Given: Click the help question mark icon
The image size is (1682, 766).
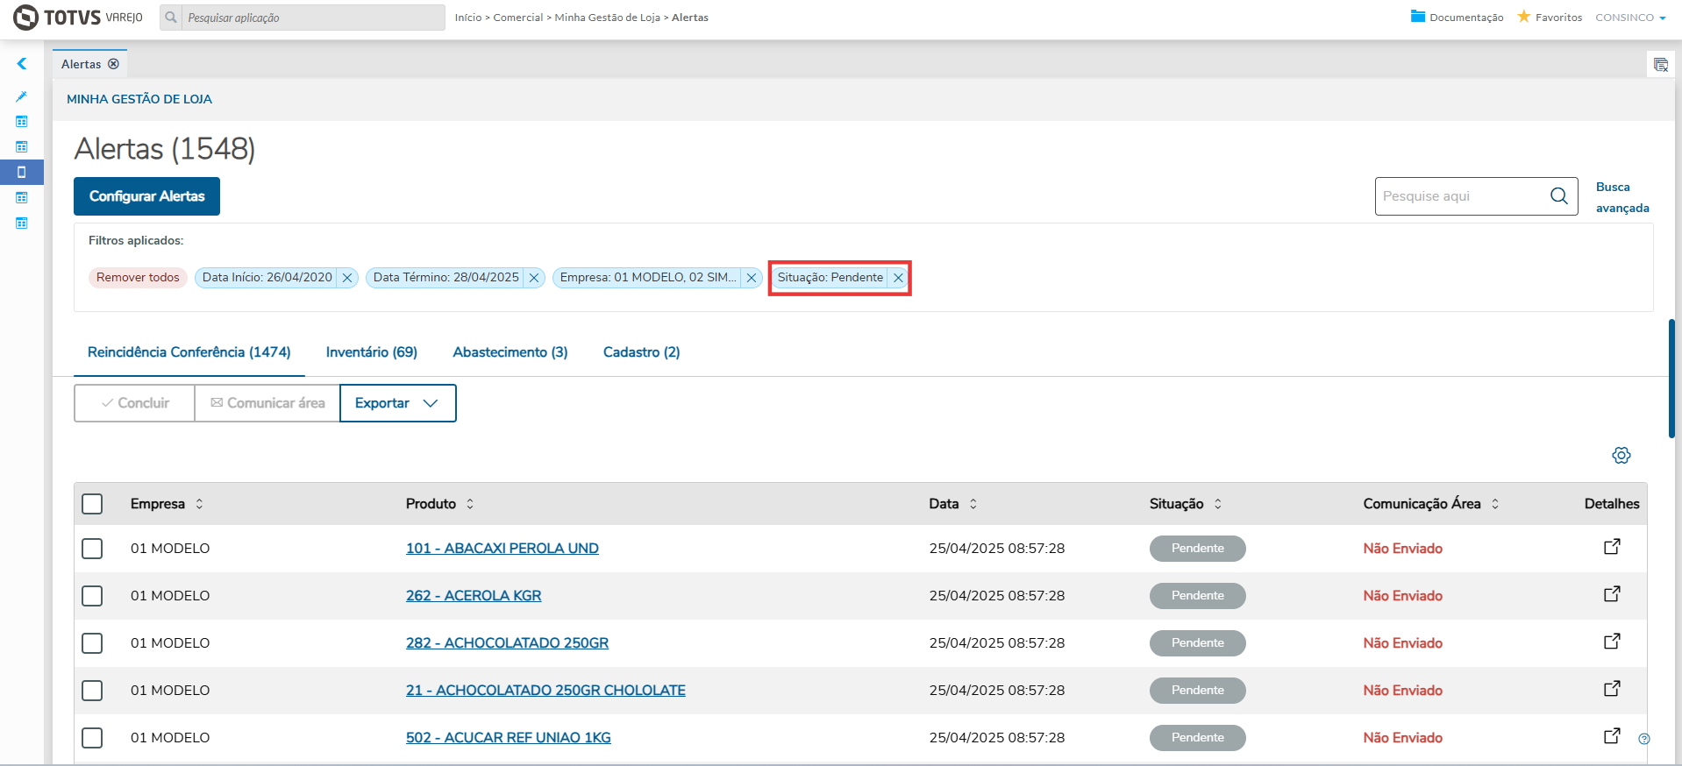Looking at the screenshot, I should click(x=1644, y=739).
